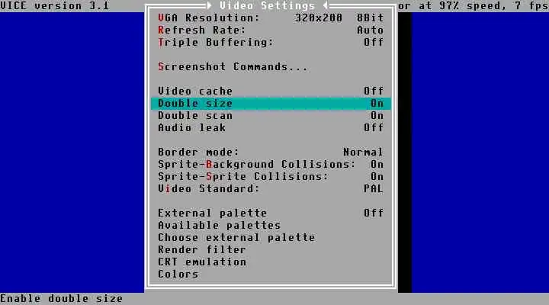This screenshot has width=549, height=305.
Task: Open Available palettes submenu
Action: tap(271, 226)
